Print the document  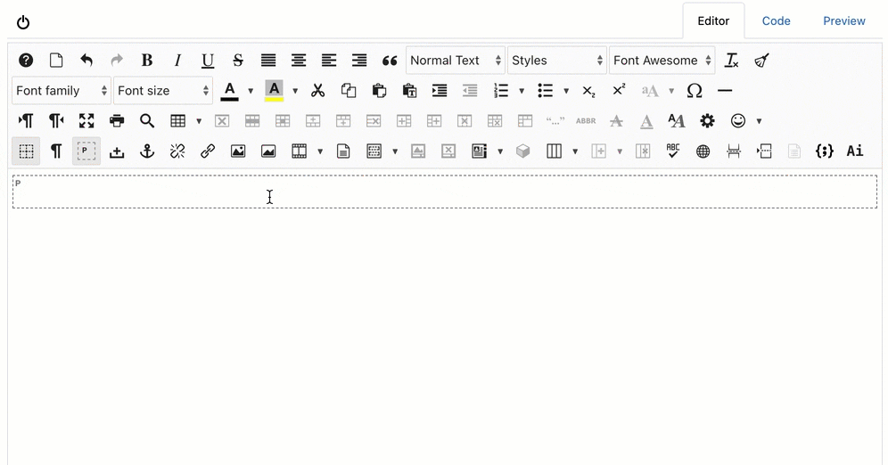point(117,120)
